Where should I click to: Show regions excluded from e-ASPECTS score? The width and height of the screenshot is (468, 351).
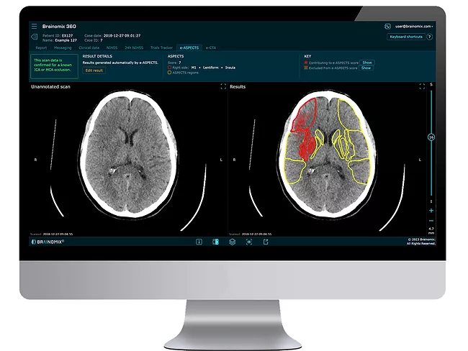[x=366, y=68]
